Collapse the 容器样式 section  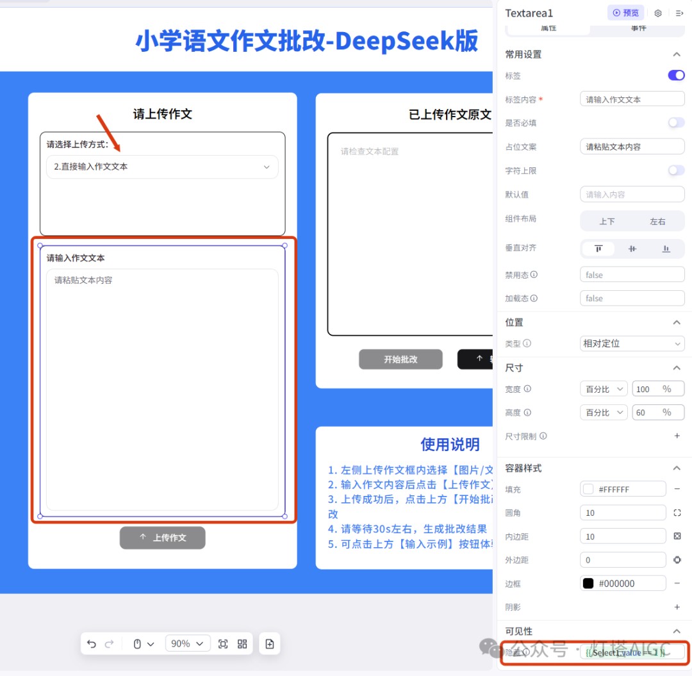(677, 468)
